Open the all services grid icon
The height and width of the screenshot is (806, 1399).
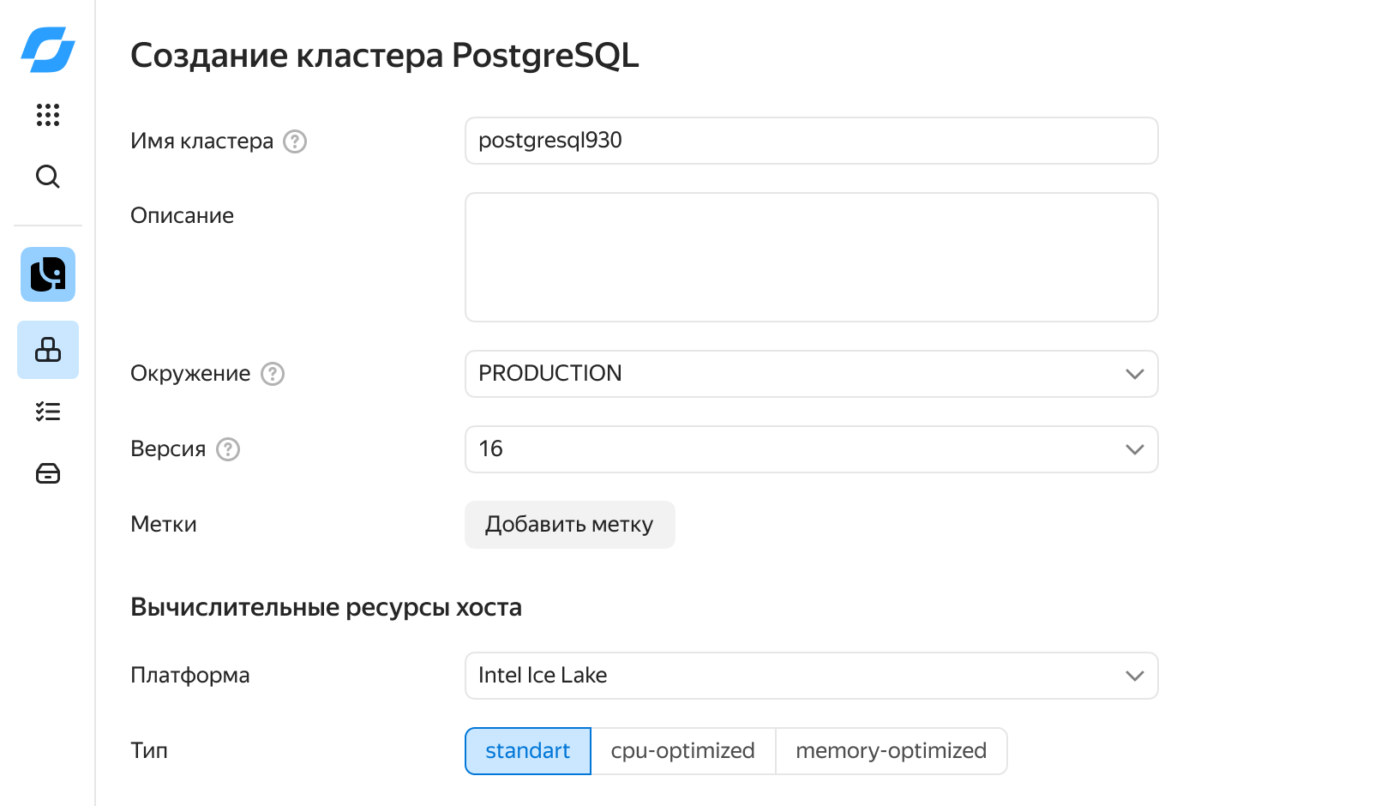coord(48,115)
